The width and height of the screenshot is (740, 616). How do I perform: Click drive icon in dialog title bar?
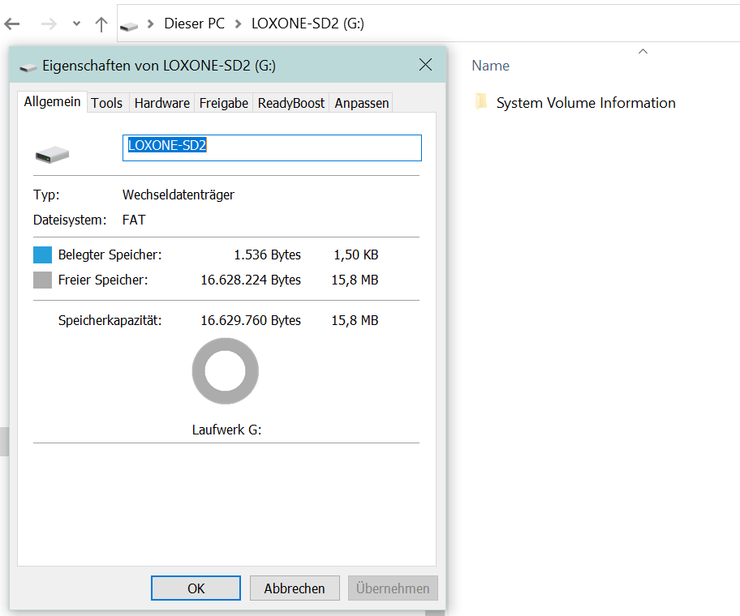28,67
